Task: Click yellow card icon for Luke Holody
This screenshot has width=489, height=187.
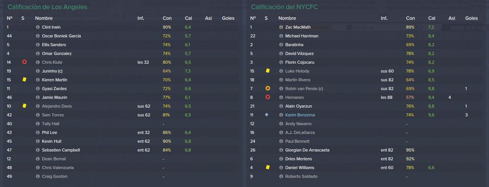Action: pos(267,71)
